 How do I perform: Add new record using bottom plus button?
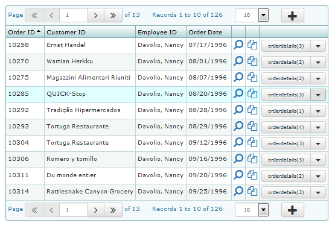[293, 210]
